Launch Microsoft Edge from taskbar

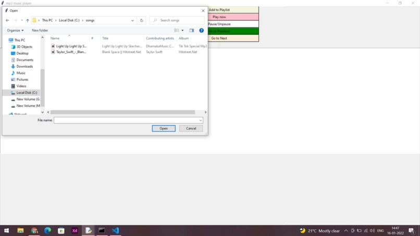47,231
